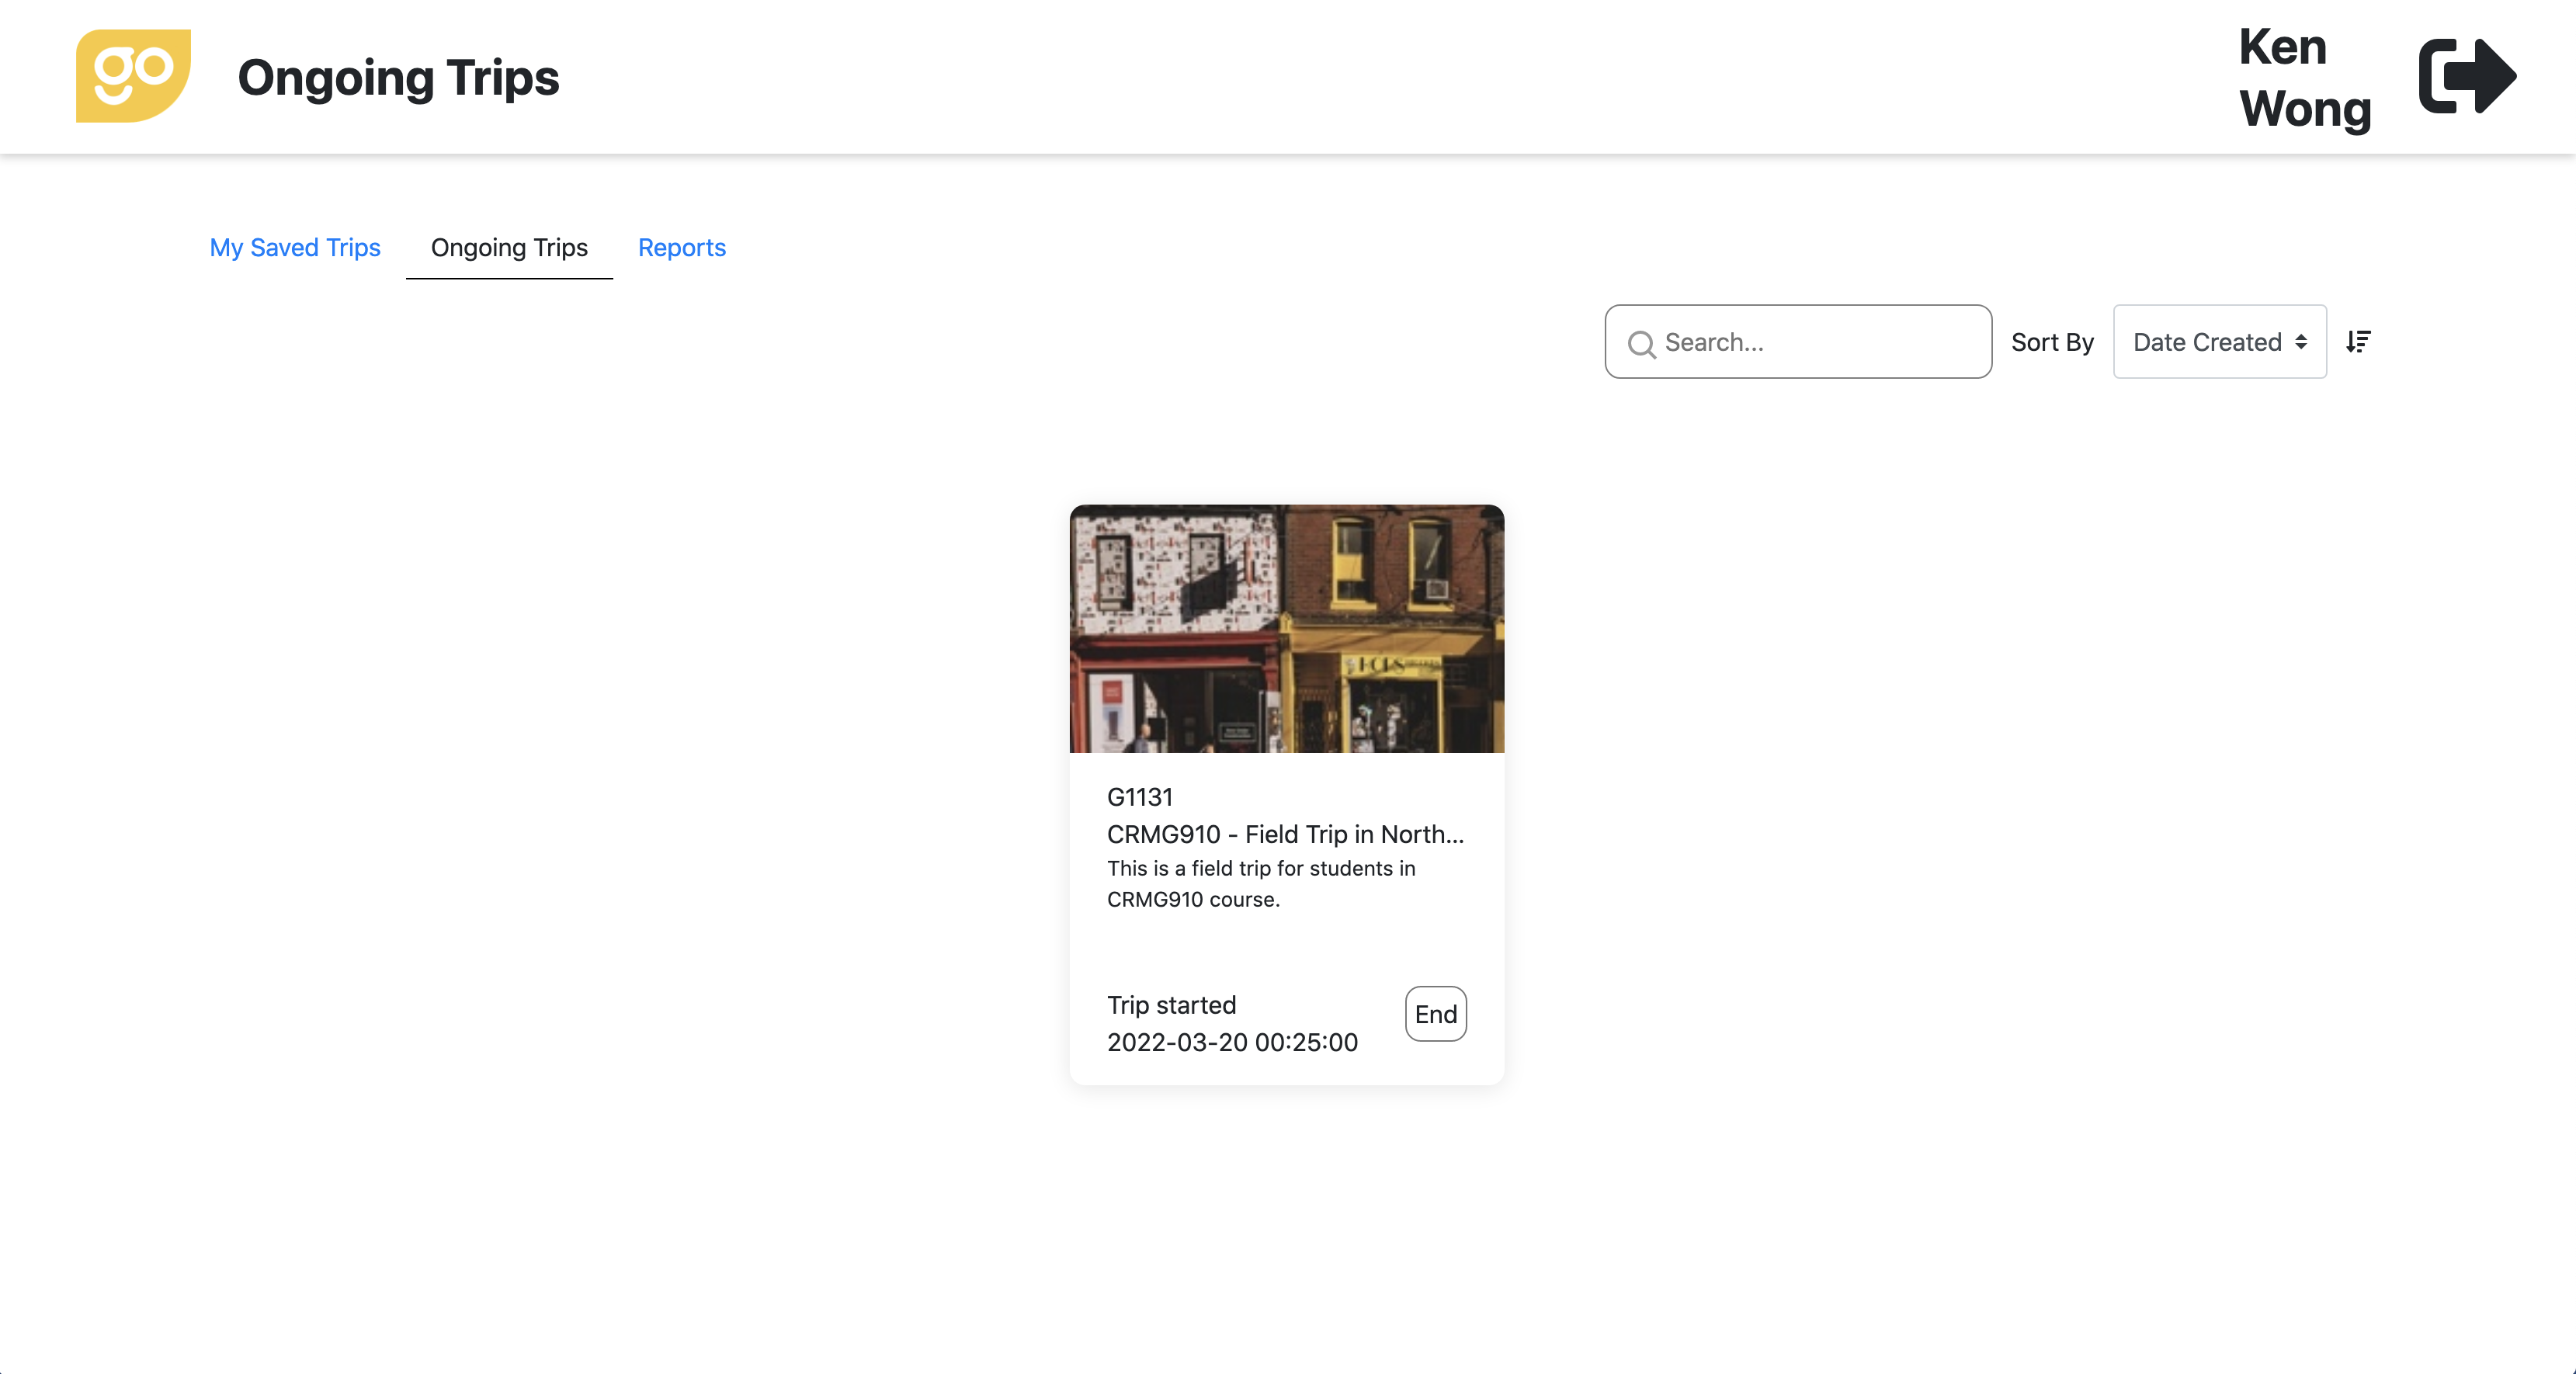Toggle the sort order icon
The image size is (2576, 1374).
[x=2358, y=342]
